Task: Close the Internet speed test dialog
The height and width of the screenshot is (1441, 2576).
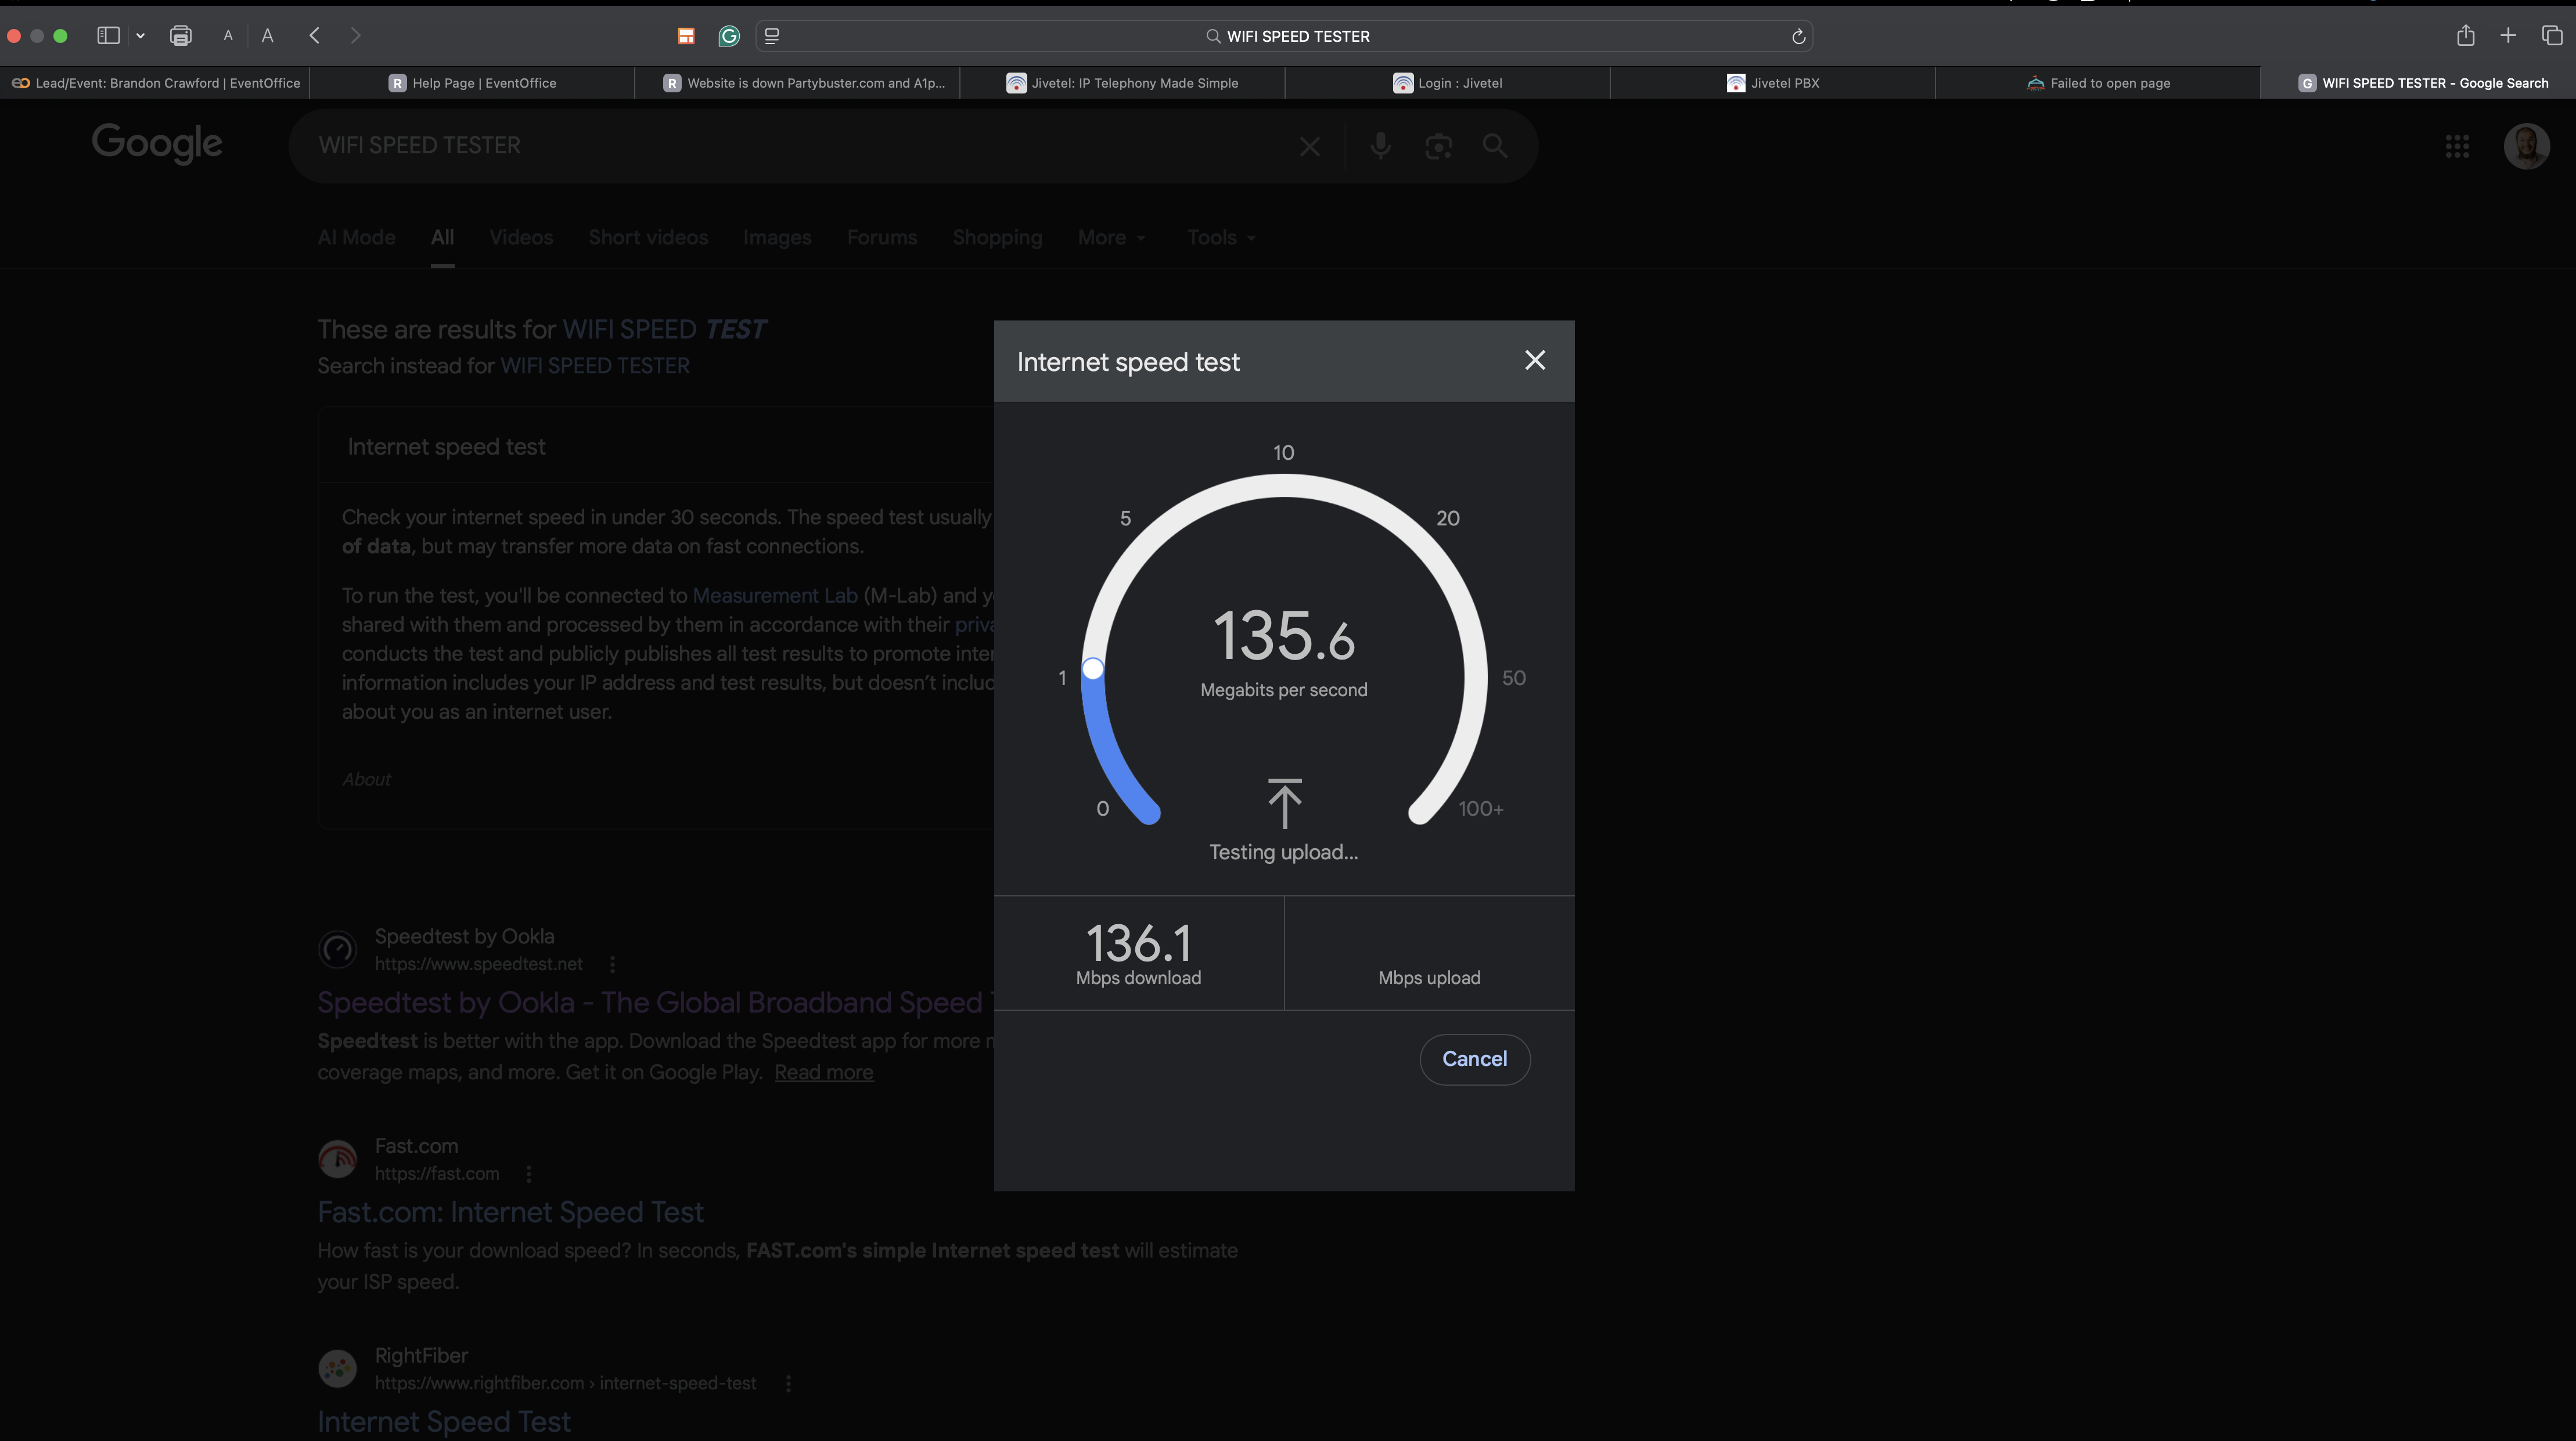Action: [x=1535, y=360]
